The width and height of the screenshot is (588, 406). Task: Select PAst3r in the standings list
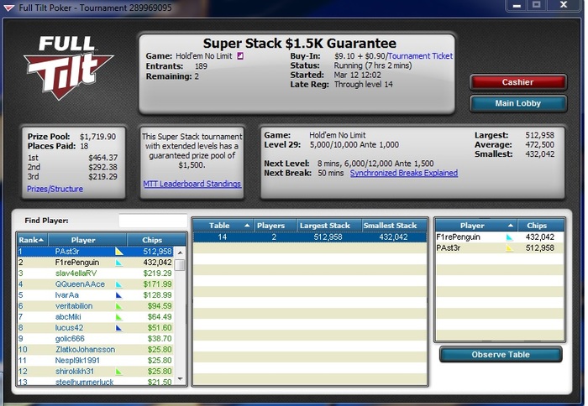[96, 252]
